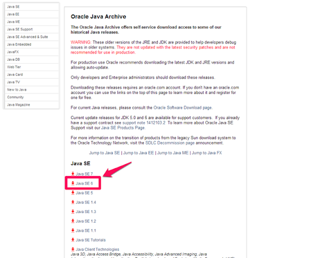Click the Jump to Java ME link
This screenshot has height=258, width=311.
point(173,153)
